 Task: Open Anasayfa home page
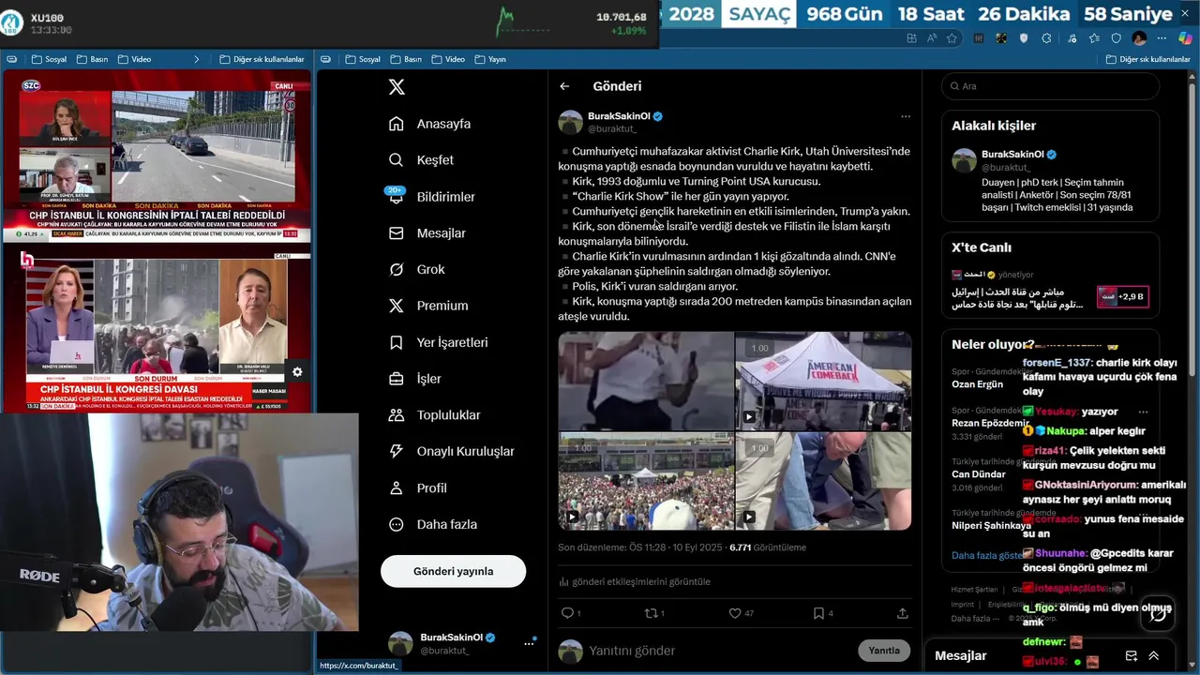[x=430, y=124]
